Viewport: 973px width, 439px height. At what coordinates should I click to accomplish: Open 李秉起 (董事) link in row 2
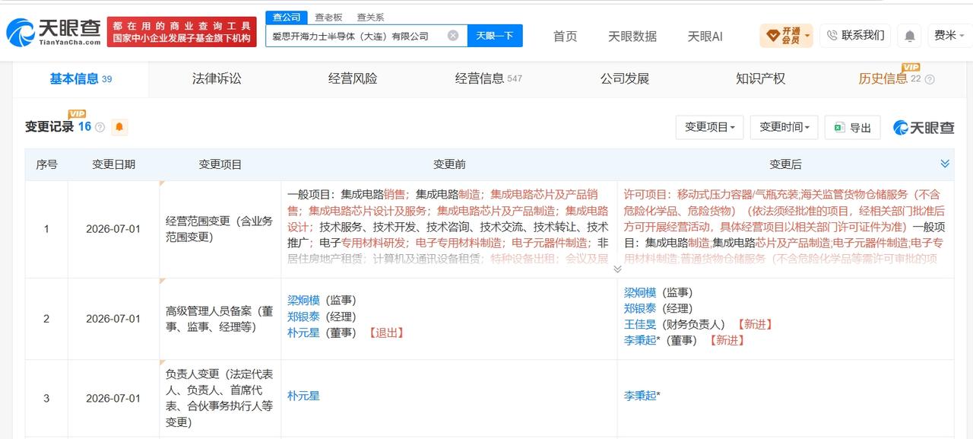coord(641,340)
